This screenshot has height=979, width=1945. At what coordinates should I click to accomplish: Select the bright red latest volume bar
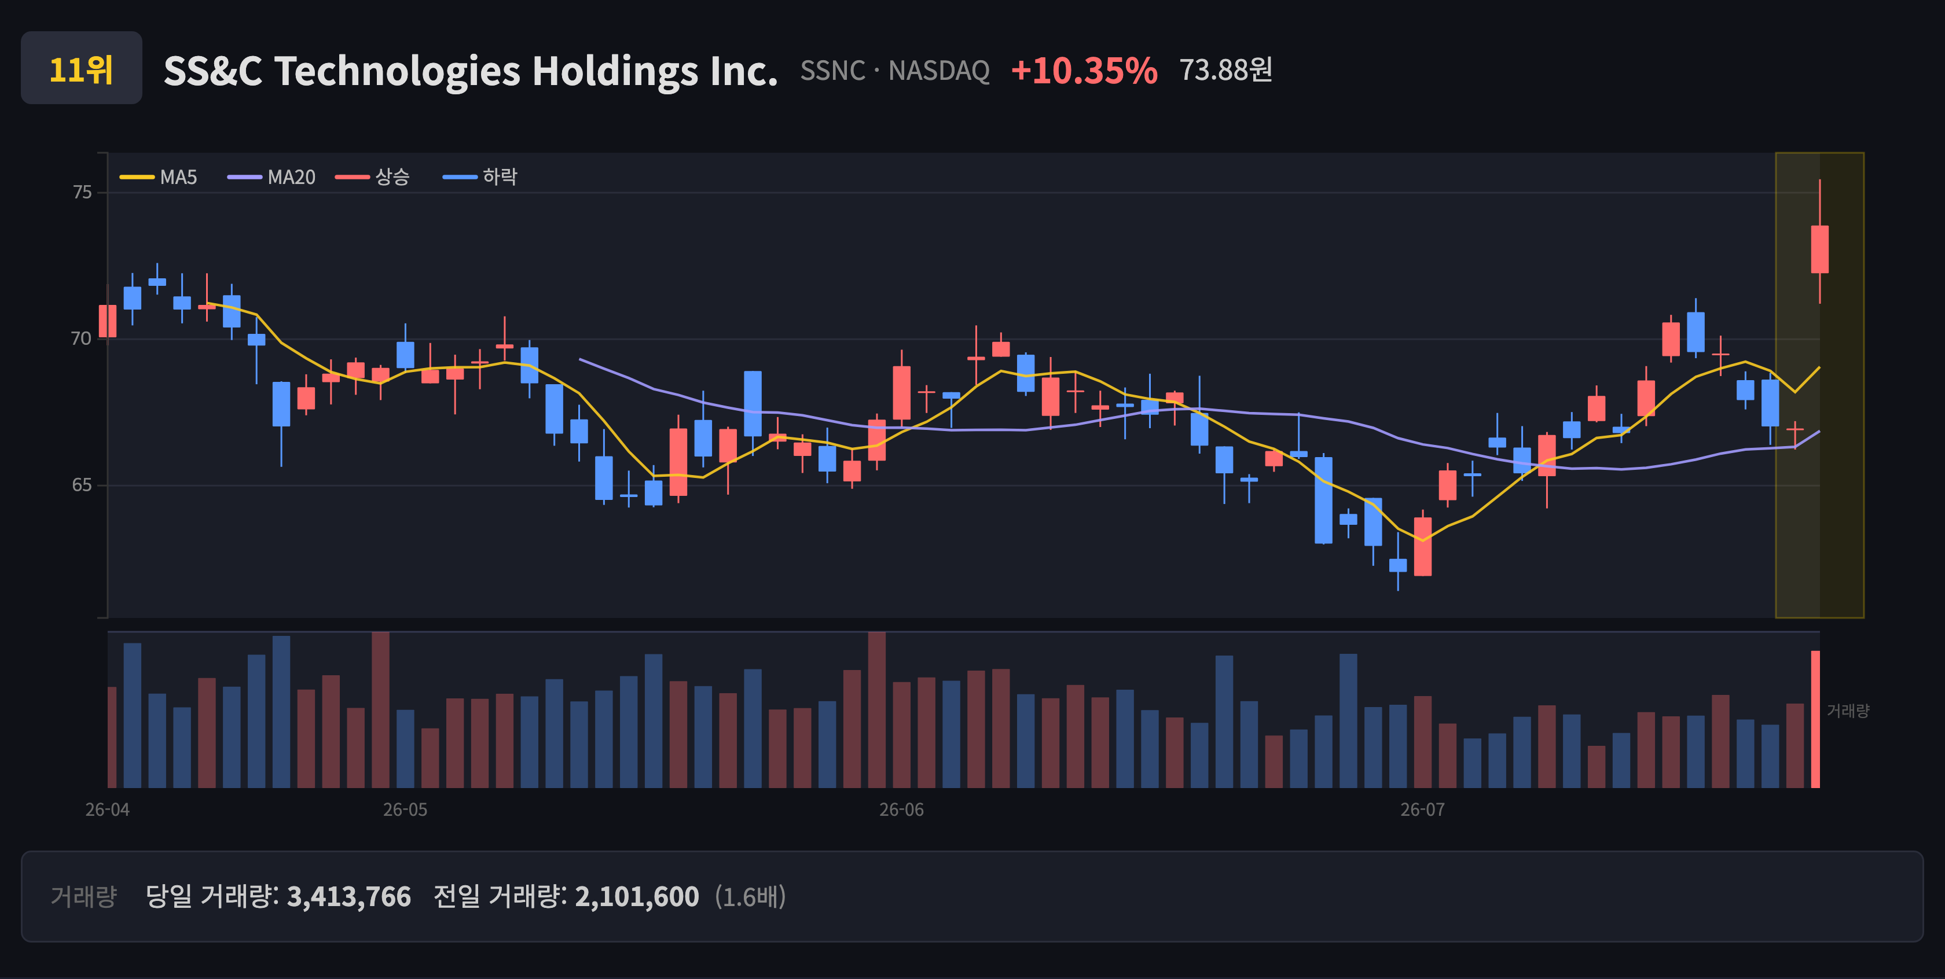tap(1815, 719)
